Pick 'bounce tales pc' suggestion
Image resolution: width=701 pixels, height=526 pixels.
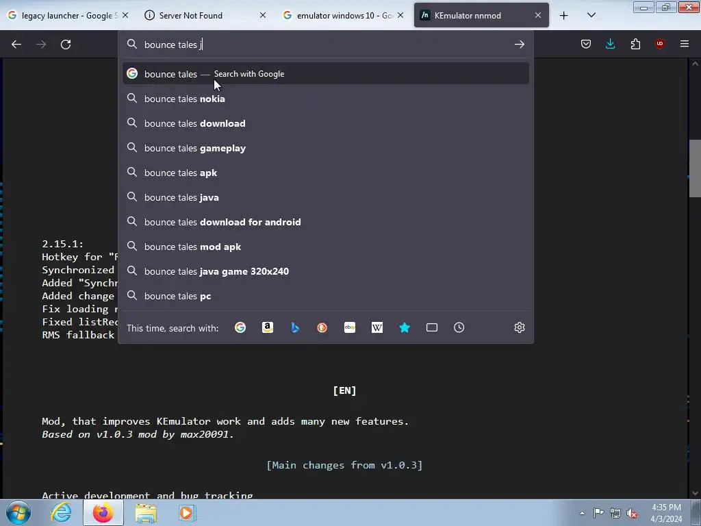point(325,296)
